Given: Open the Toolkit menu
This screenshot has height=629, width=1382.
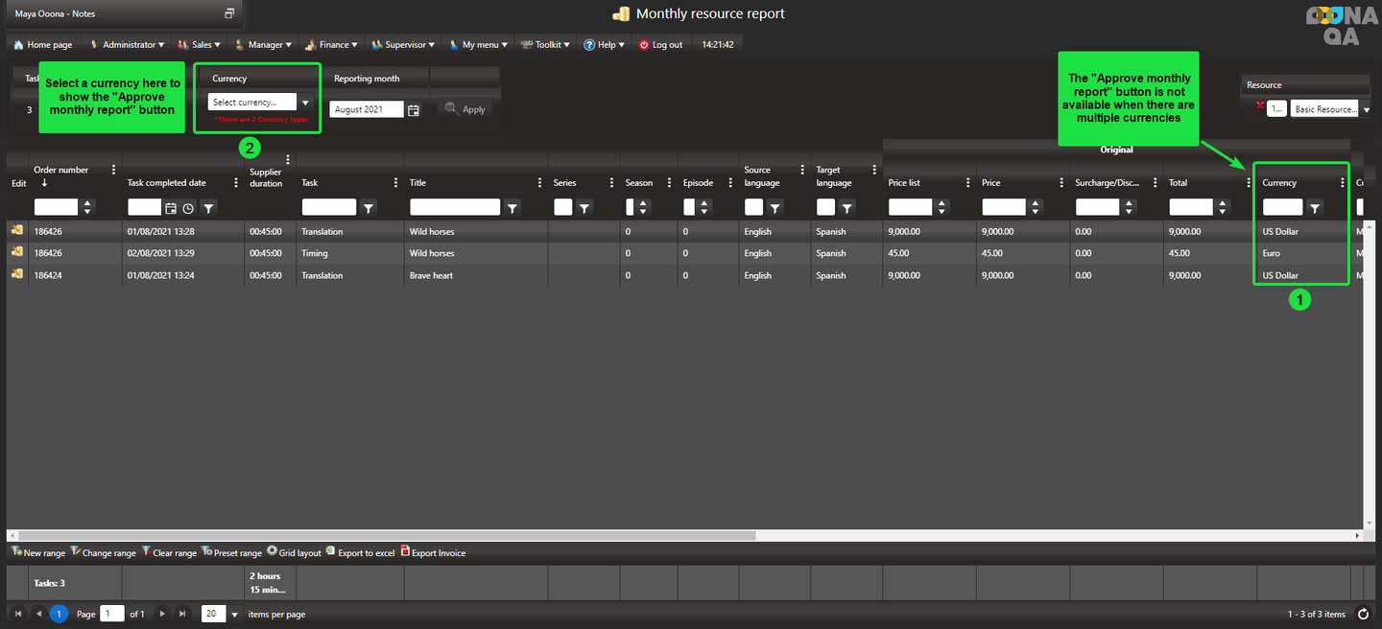Looking at the screenshot, I should [x=546, y=44].
